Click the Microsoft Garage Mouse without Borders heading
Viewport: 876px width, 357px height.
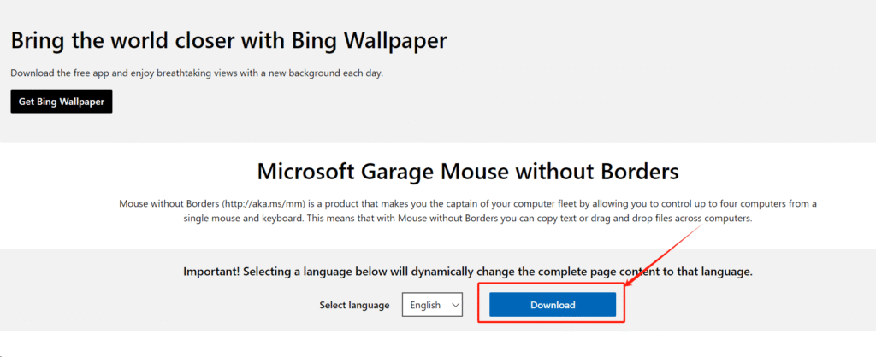tap(468, 172)
